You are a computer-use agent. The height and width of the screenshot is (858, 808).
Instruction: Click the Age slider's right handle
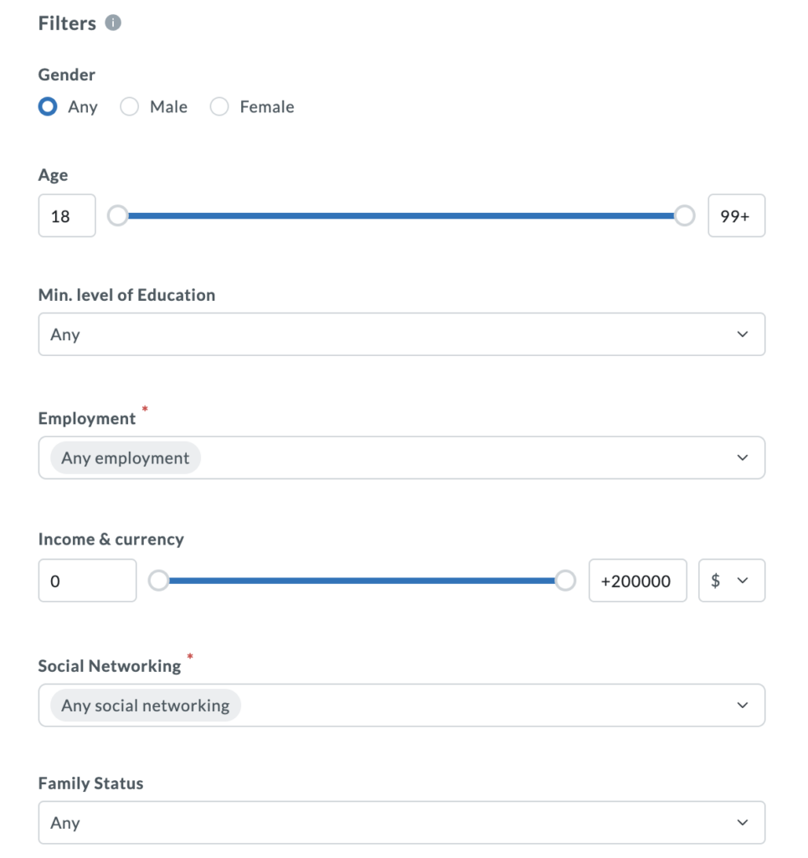685,216
